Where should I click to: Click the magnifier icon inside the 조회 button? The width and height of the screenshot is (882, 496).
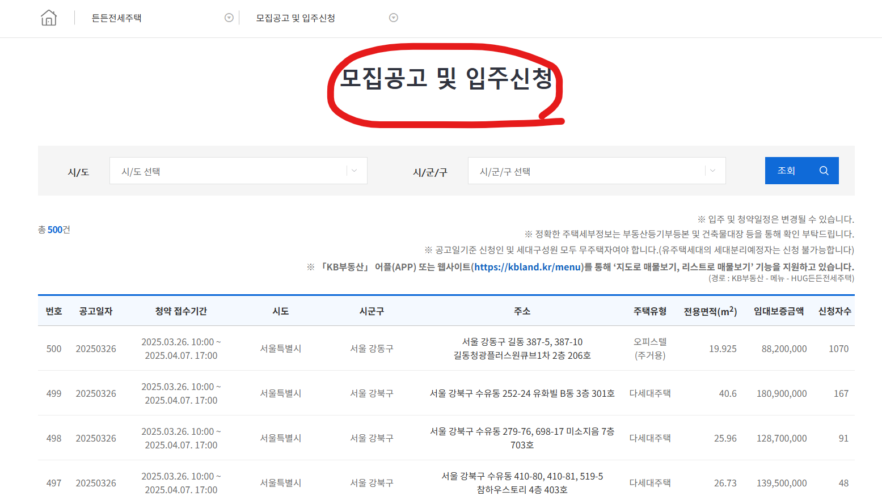[x=823, y=170]
